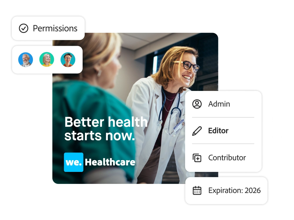This screenshot has height=220, width=294.
Task: Click the 'Better health starts now.' headline
Action: point(106,129)
